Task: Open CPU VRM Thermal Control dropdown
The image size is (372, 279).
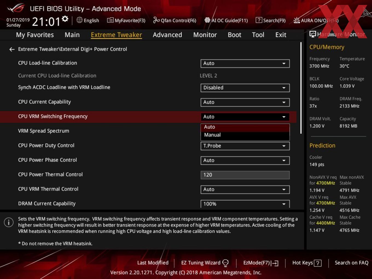Action: point(245,189)
